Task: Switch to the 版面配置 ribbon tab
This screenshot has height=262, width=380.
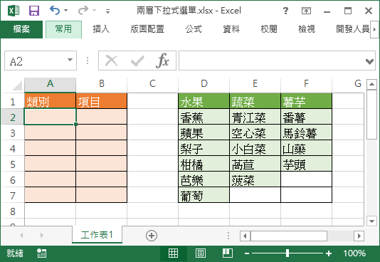Action: [x=147, y=29]
